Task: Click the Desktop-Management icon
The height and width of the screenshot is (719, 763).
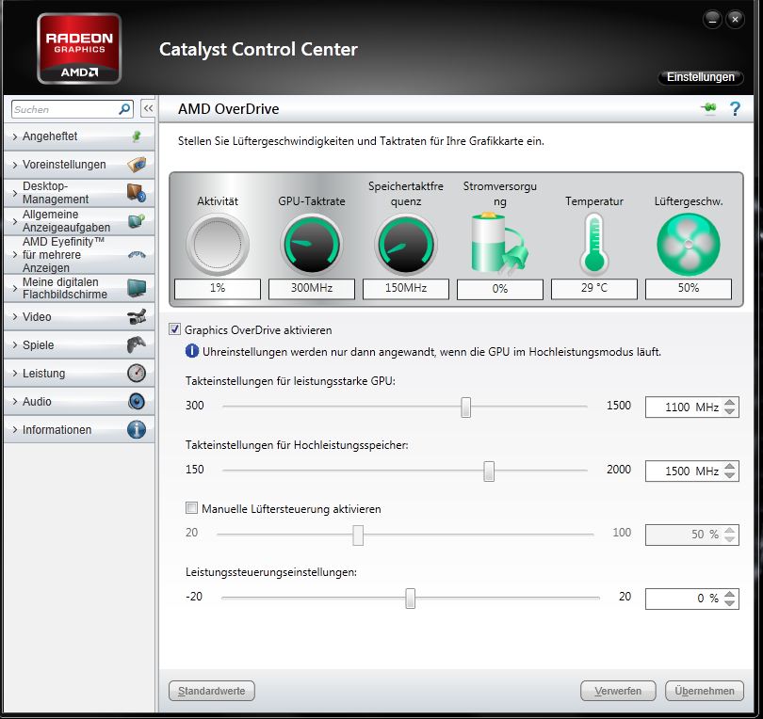Action: coord(137,193)
